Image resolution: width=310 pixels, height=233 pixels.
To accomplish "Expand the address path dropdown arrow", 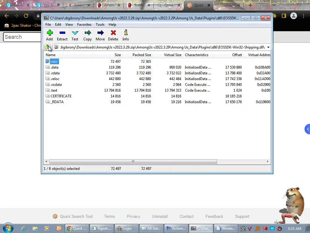I will point(268,47).
